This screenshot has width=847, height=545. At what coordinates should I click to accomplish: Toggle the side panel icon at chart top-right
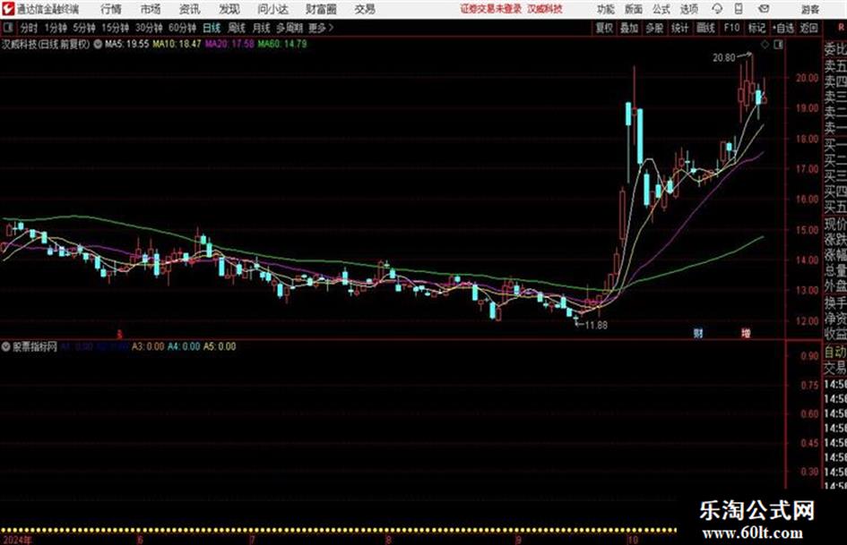coord(778,45)
